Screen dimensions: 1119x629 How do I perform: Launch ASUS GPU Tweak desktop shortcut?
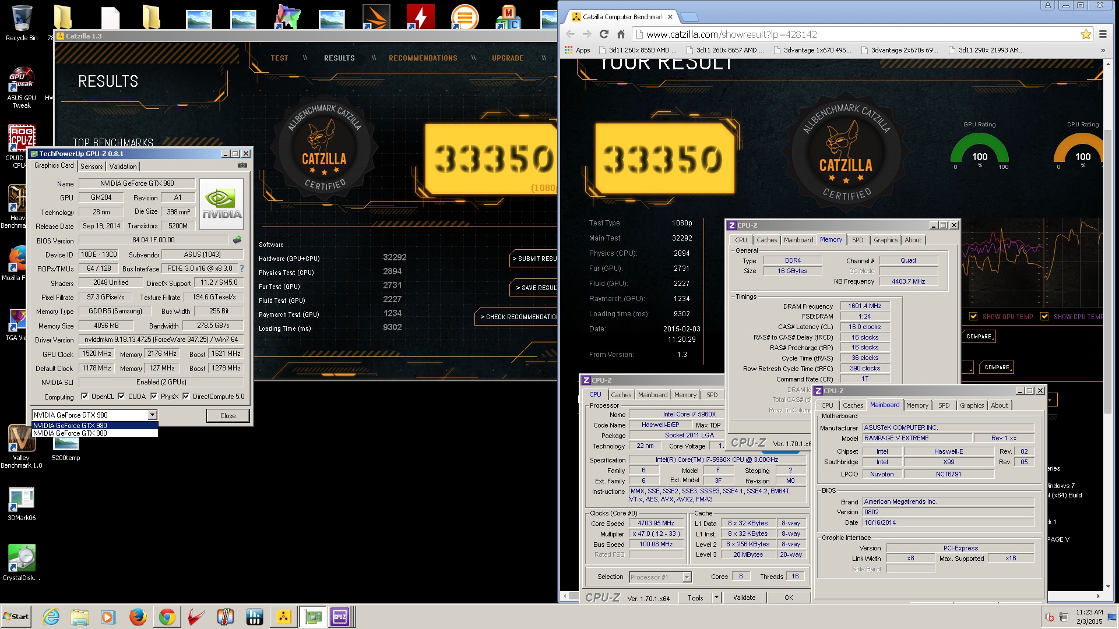click(21, 87)
